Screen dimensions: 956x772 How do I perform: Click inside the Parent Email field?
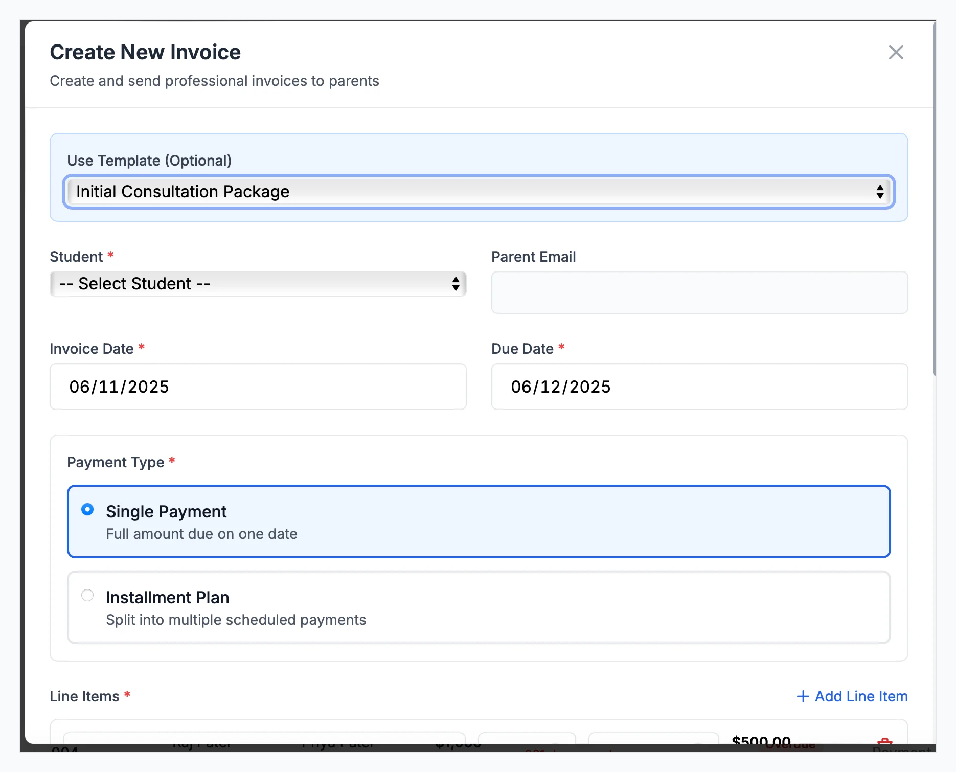point(699,292)
